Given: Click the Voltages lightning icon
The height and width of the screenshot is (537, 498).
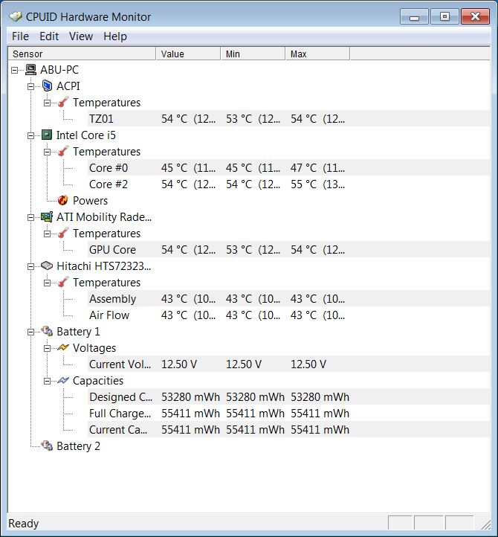Looking at the screenshot, I should tap(63, 347).
